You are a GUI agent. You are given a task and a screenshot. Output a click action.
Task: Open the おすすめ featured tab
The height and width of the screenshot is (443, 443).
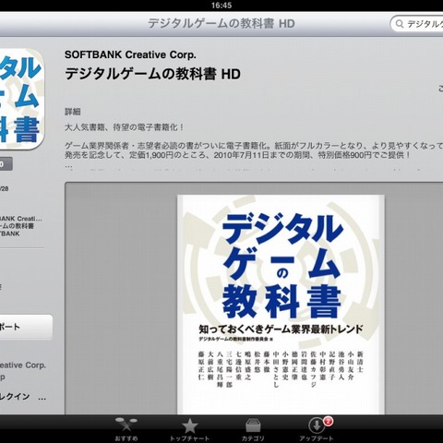[126, 429]
